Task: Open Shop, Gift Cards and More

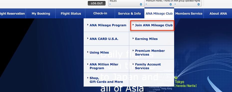Action: pyautogui.click(x=106, y=80)
